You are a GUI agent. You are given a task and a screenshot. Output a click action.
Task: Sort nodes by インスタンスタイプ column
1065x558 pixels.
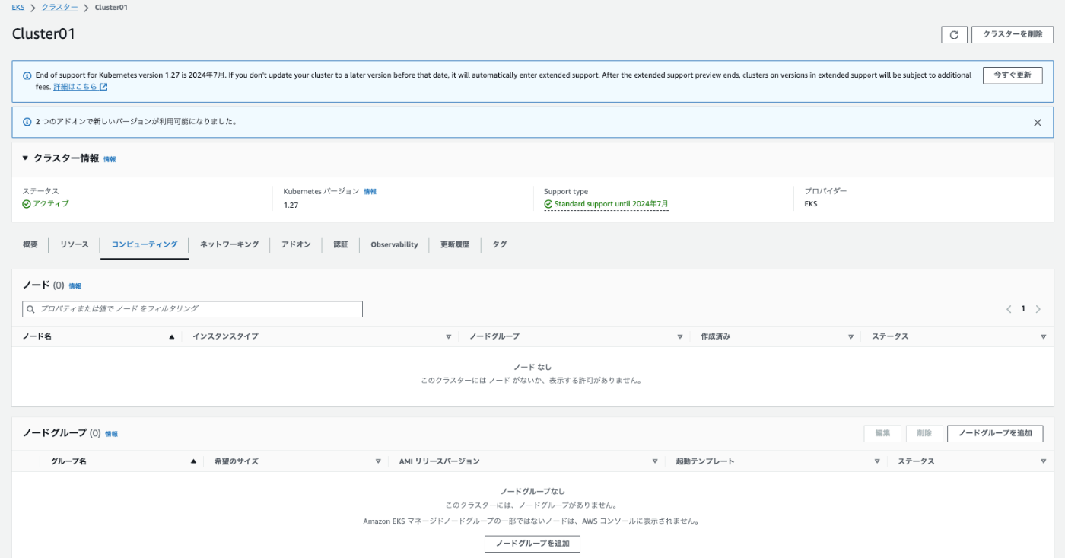(x=448, y=336)
